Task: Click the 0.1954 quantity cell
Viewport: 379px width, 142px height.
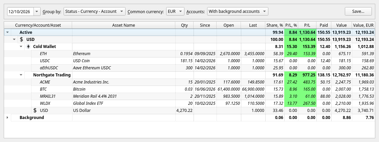Action: tap(184, 54)
